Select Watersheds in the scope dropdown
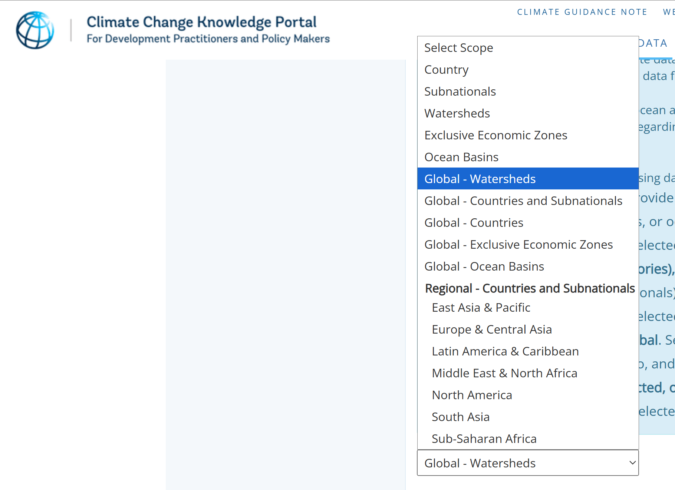 pos(457,113)
